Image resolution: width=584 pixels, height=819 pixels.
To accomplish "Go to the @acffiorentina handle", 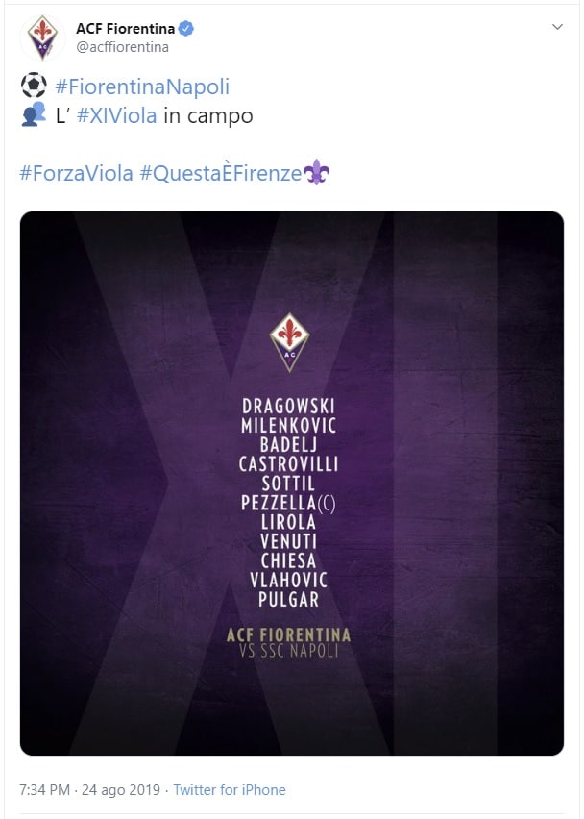I will coord(122,47).
